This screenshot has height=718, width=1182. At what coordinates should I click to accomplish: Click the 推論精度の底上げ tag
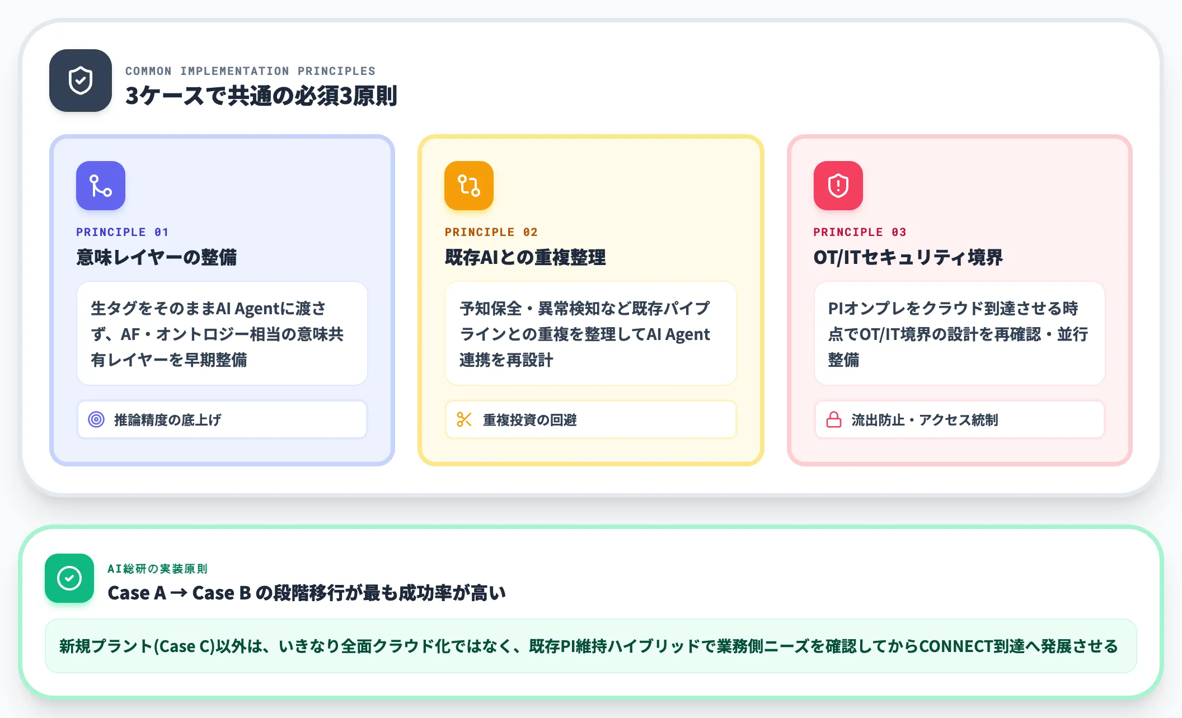point(222,419)
